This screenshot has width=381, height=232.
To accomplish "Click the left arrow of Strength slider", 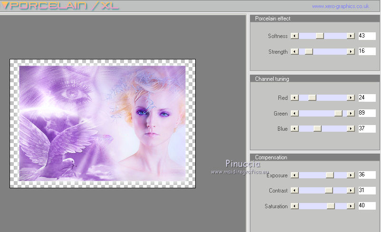I will pyautogui.click(x=295, y=51).
